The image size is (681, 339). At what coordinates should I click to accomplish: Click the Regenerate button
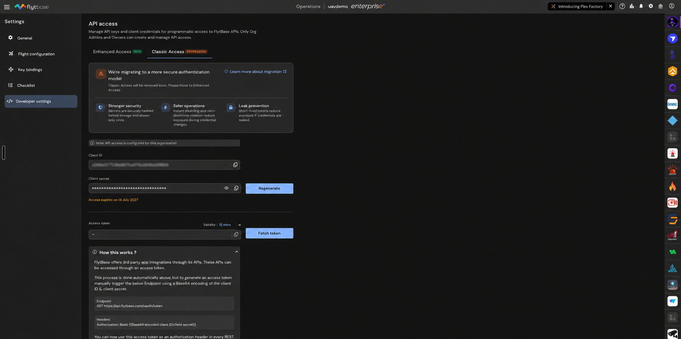[269, 188]
